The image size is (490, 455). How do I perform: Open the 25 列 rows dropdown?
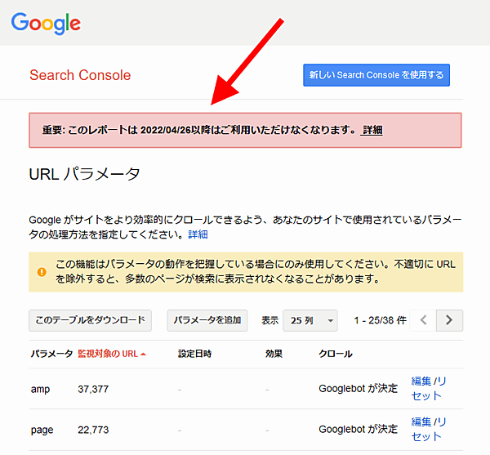[x=310, y=320]
